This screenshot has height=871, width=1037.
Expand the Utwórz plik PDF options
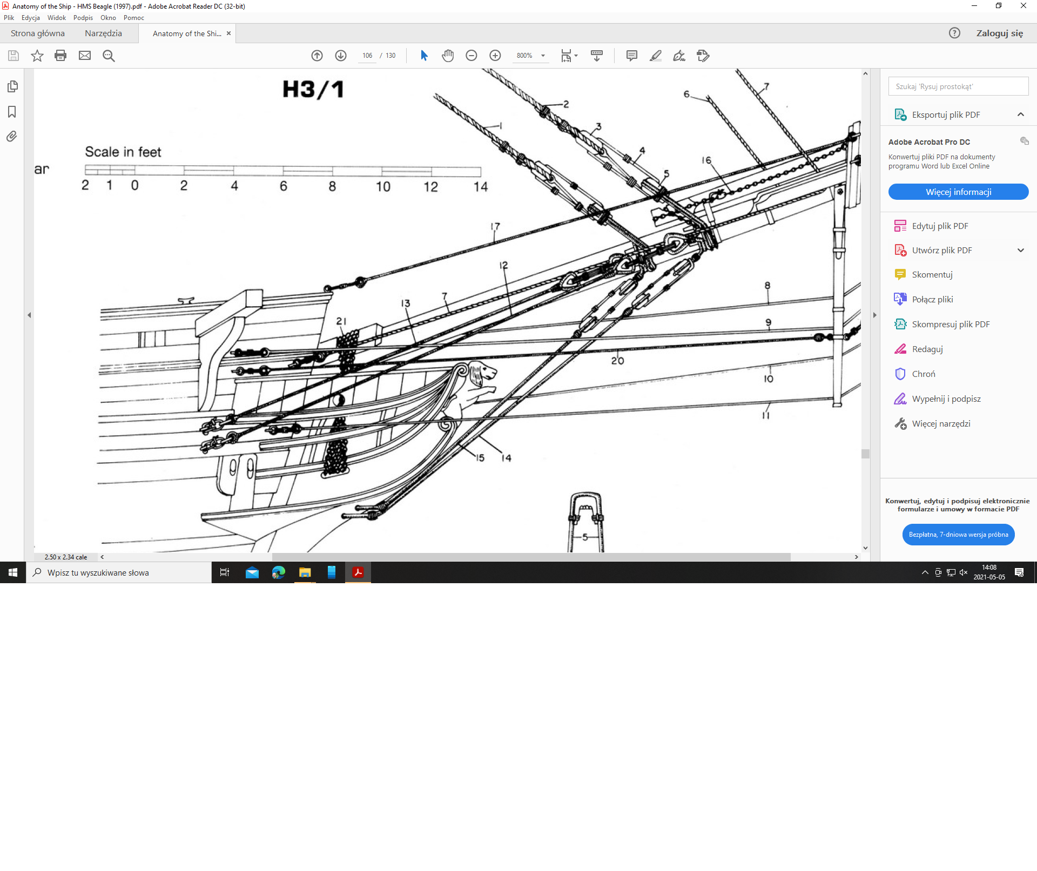coord(1020,250)
